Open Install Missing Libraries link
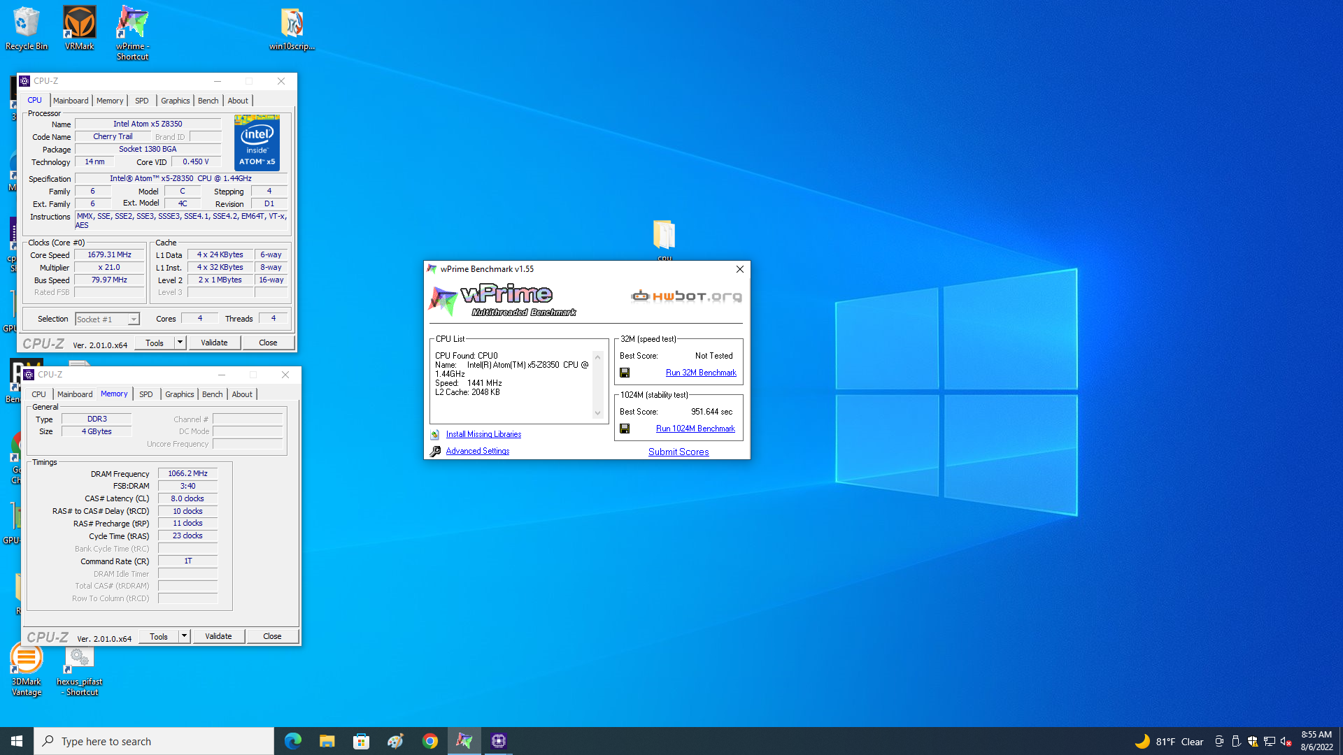 pos(483,434)
